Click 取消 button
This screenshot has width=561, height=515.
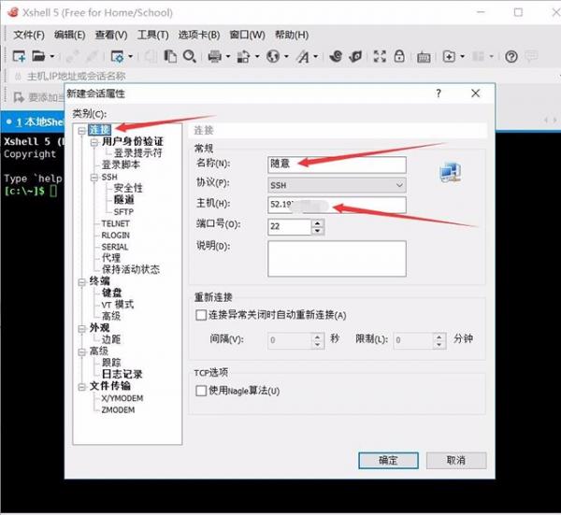(x=456, y=460)
